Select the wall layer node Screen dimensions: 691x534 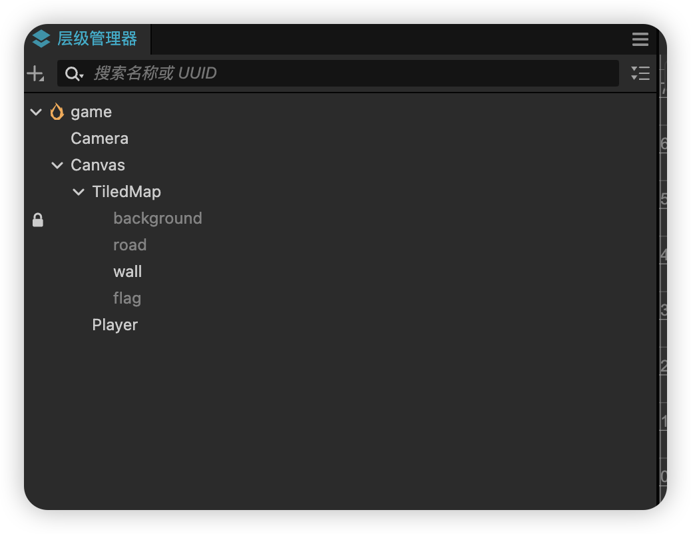click(127, 272)
